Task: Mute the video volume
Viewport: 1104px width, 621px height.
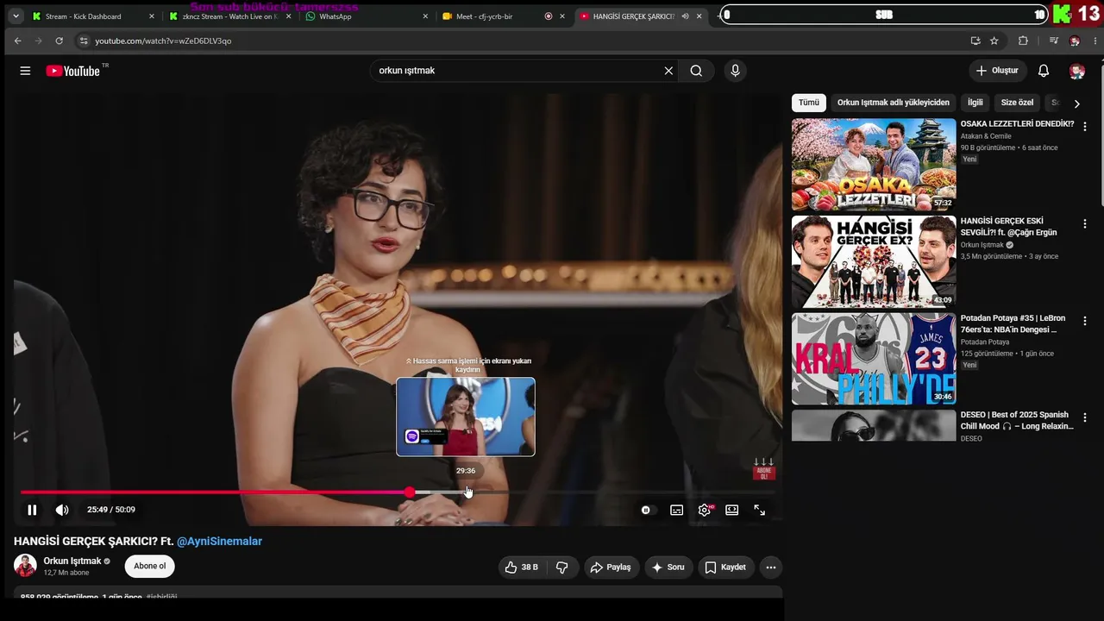Action: tap(62, 510)
